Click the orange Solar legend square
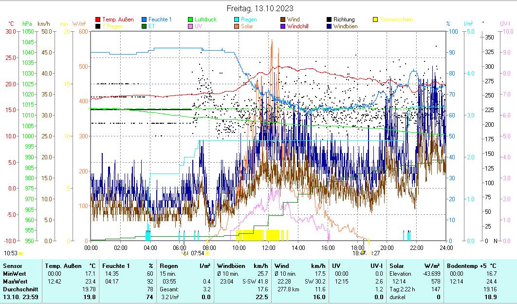This screenshot has width=517, height=304. point(237,26)
